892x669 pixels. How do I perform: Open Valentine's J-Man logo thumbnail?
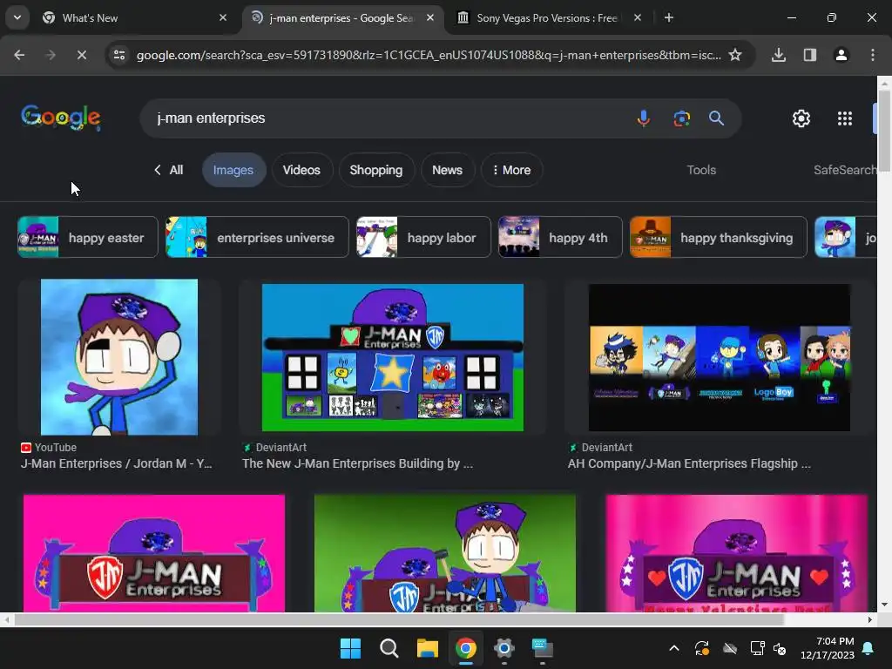pyautogui.click(x=737, y=553)
